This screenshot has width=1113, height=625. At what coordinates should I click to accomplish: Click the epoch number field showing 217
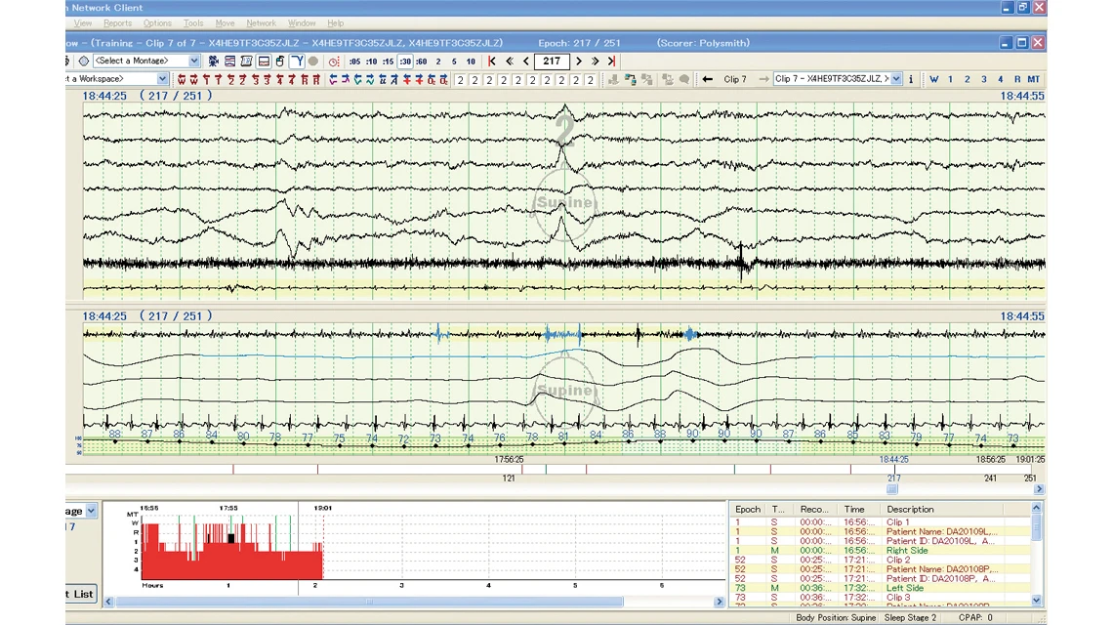tap(552, 62)
